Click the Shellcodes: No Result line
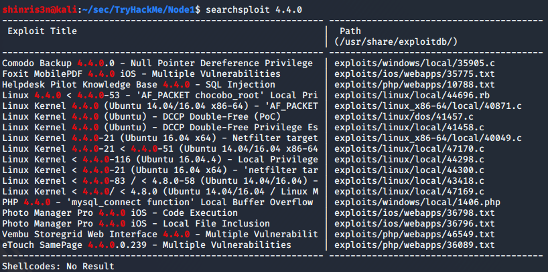The width and height of the screenshot is (548, 272). click(58, 267)
